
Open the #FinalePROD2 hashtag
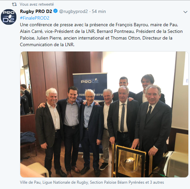[x=35, y=18]
